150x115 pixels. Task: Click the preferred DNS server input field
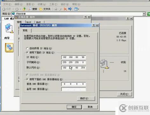coord(74,84)
